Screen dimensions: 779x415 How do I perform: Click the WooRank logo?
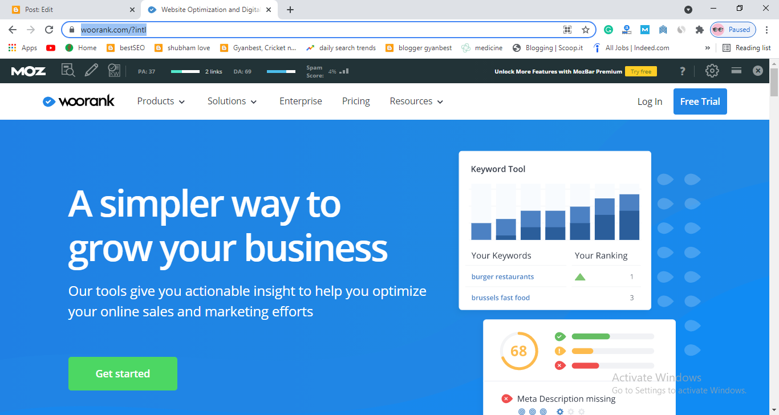point(79,101)
